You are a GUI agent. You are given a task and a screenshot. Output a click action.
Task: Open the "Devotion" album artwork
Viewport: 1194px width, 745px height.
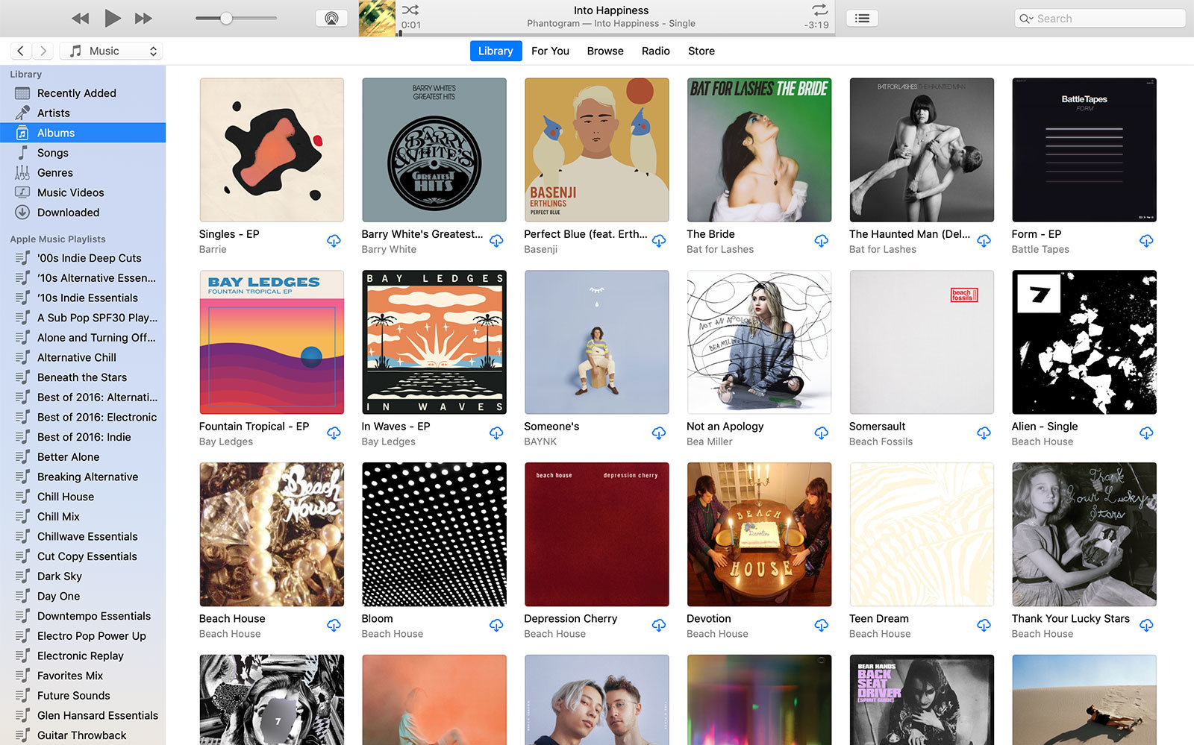[759, 534]
